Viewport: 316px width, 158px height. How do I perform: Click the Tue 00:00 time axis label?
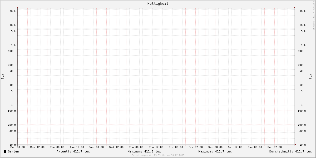(x=57, y=147)
